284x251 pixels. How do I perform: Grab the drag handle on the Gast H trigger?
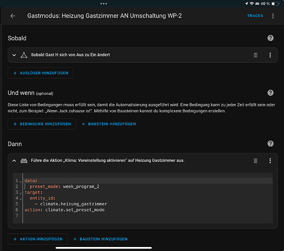click(255, 55)
